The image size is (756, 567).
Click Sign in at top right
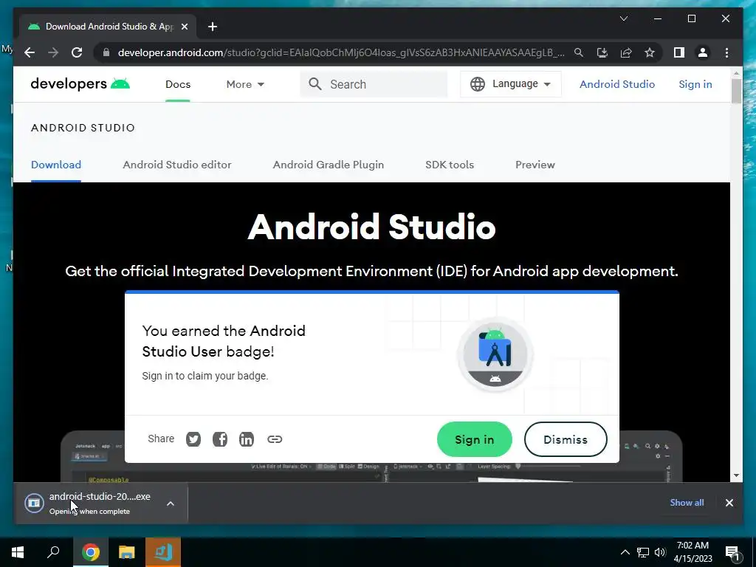tap(695, 84)
